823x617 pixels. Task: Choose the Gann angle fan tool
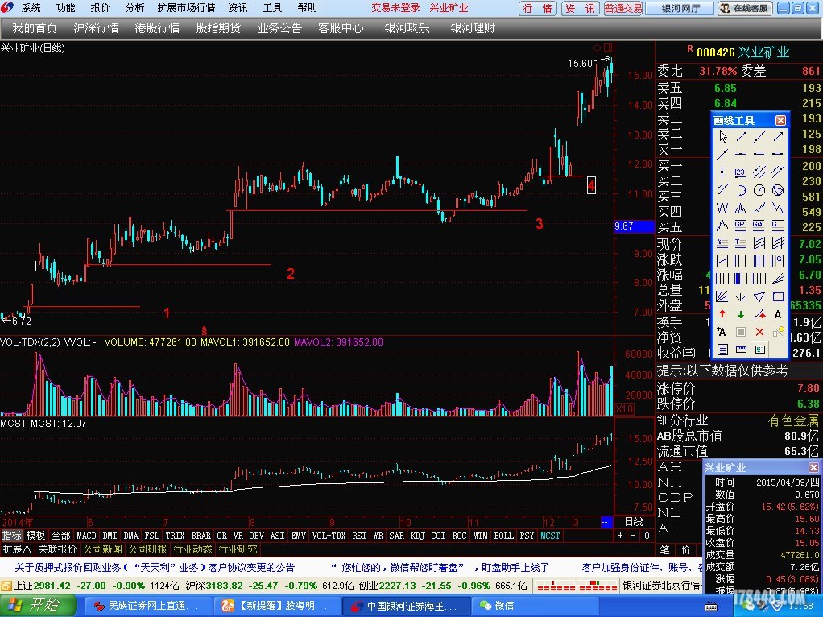pos(722,296)
